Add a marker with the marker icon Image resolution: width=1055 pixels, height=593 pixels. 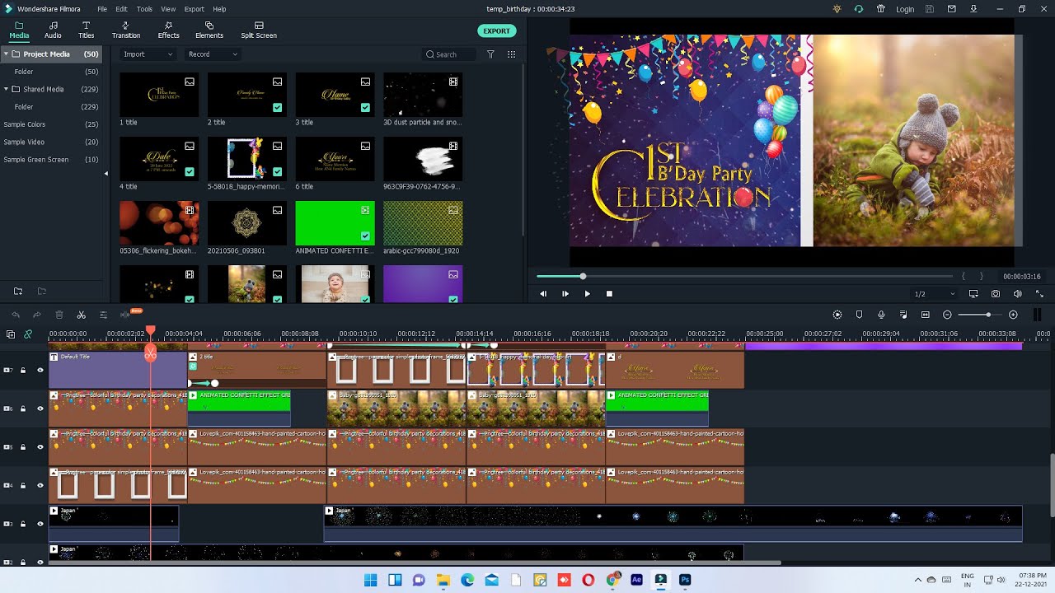(x=859, y=315)
